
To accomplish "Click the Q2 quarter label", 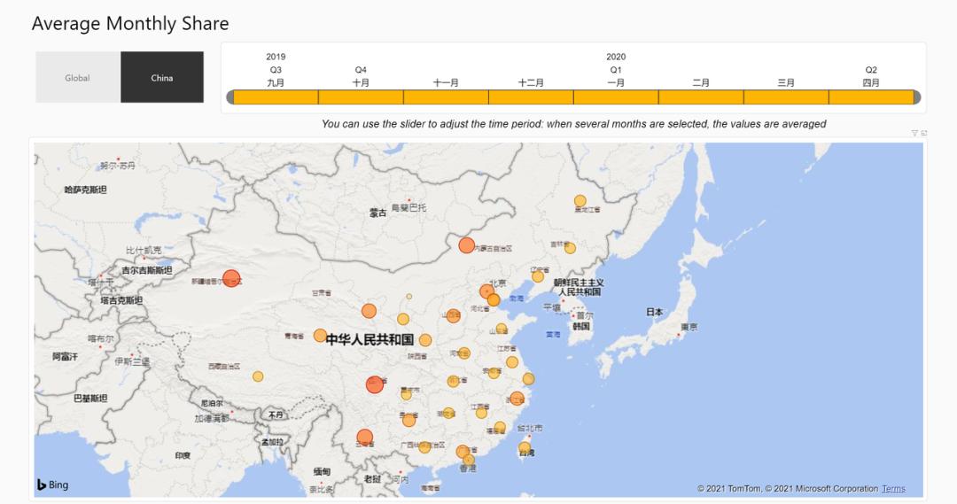I will click(x=871, y=70).
